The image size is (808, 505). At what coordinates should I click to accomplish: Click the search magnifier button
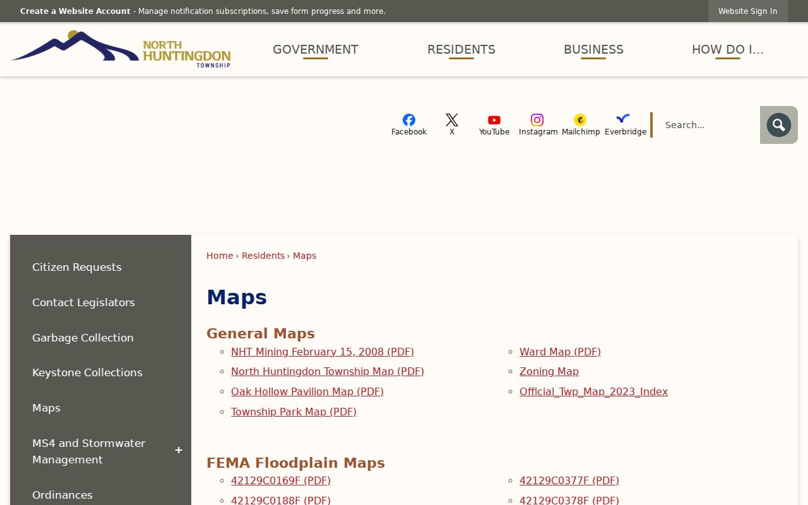(x=779, y=125)
